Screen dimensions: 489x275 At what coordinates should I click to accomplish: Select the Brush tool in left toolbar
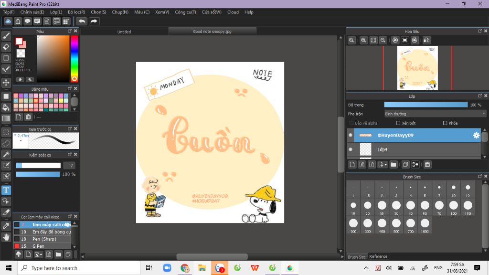coord(6,36)
